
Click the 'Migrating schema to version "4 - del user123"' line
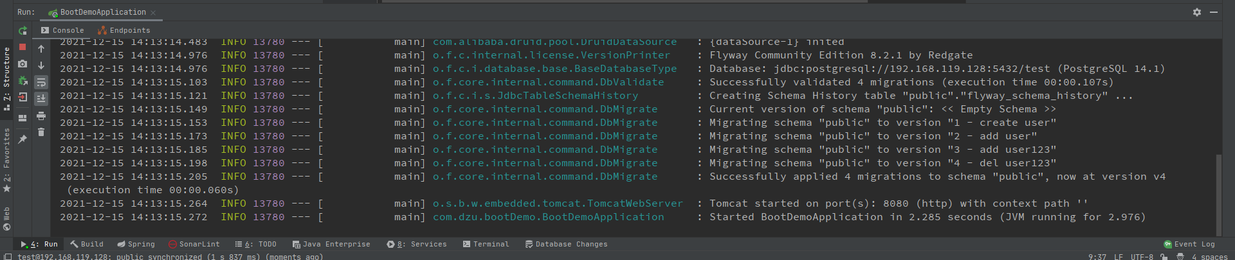[x=883, y=163]
